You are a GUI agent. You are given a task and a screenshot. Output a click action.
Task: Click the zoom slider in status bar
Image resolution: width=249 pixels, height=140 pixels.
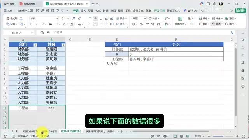point(223,136)
